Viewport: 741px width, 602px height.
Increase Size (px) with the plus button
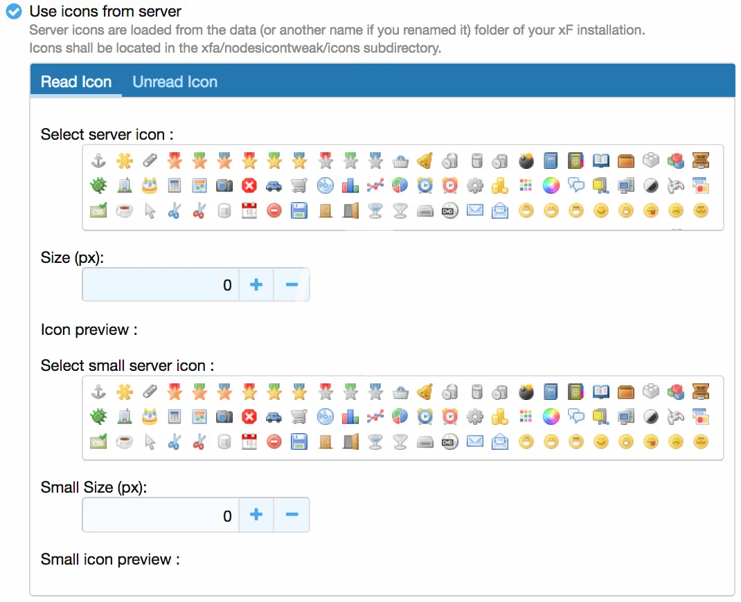point(256,284)
